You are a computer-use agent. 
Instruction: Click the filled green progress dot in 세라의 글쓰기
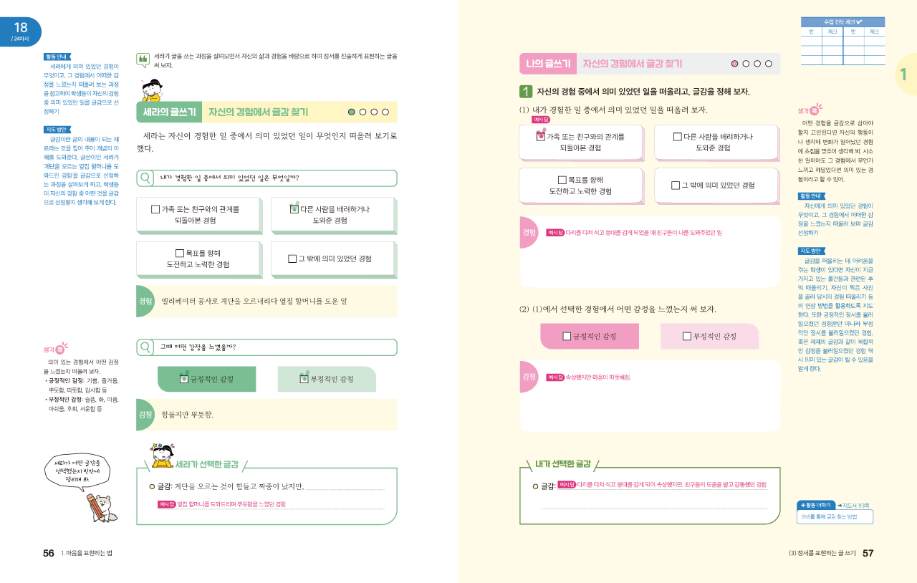tap(351, 112)
